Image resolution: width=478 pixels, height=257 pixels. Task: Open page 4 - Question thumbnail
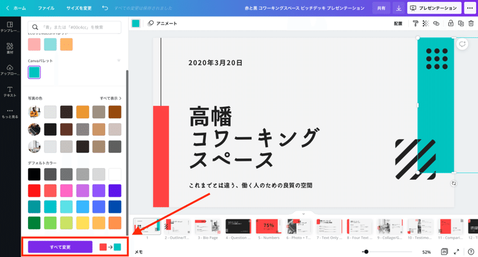238,227
